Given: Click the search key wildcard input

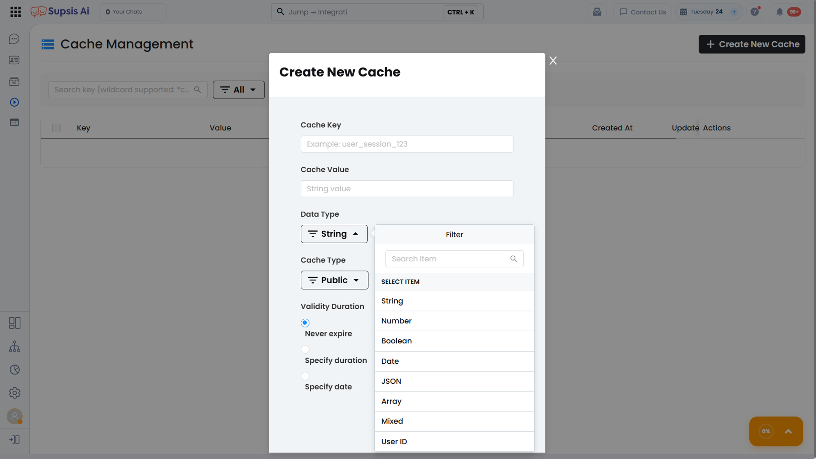Looking at the screenshot, I should pyautogui.click(x=128, y=89).
